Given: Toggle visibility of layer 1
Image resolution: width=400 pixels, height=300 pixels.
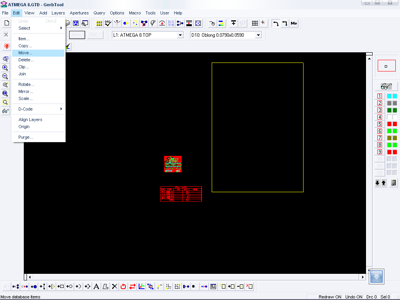Looking at the screenshot, I should [380, 96].
